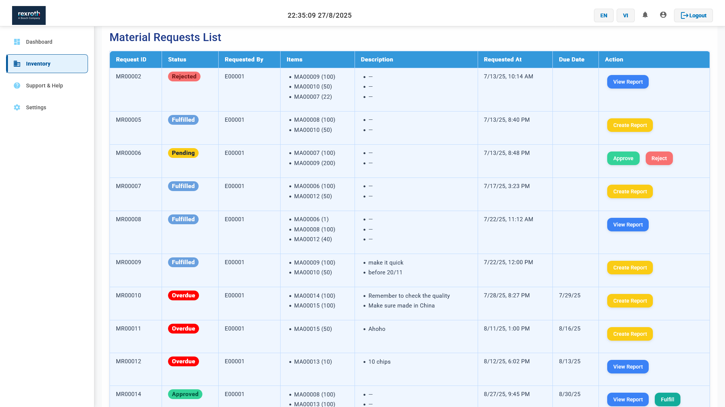Click the notification bell icon
This screenshot has width=725, height=407.
click(645, 15)
